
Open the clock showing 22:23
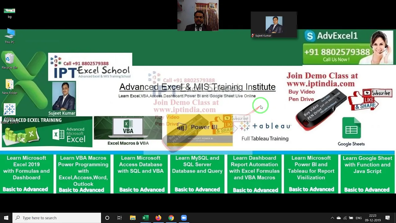tap(372, 218)
